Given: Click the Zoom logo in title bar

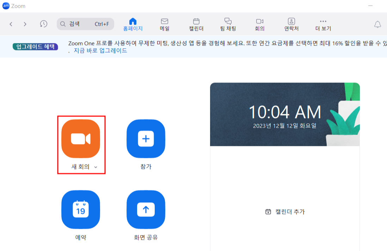Looking at the screenshot, I should click(6, 6).
